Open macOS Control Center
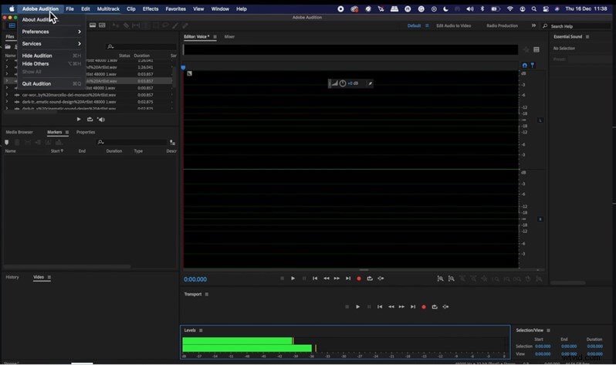616x365 pixels. (546, 8)
